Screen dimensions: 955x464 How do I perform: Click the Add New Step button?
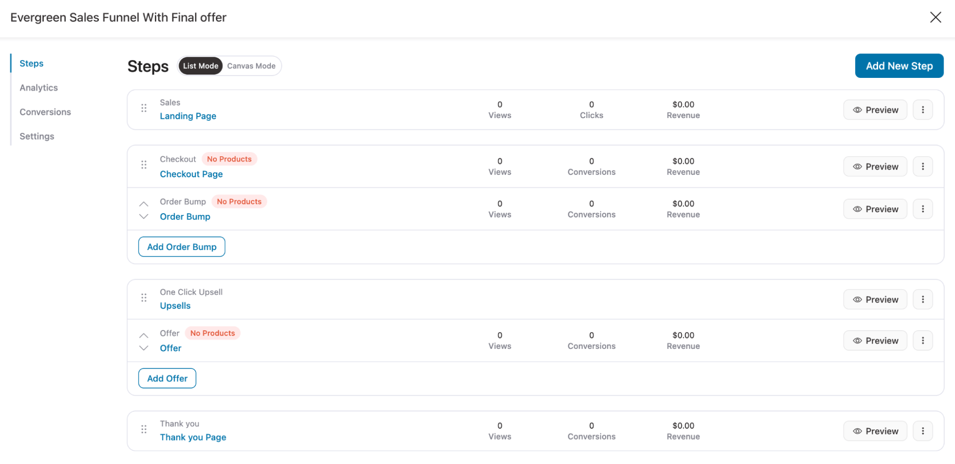(x=899, y=66)
